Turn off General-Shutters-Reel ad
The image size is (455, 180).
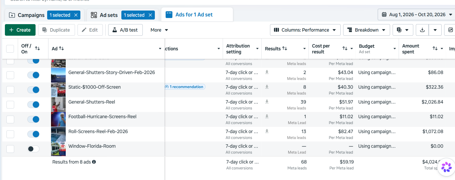click(x=33, y=105)
